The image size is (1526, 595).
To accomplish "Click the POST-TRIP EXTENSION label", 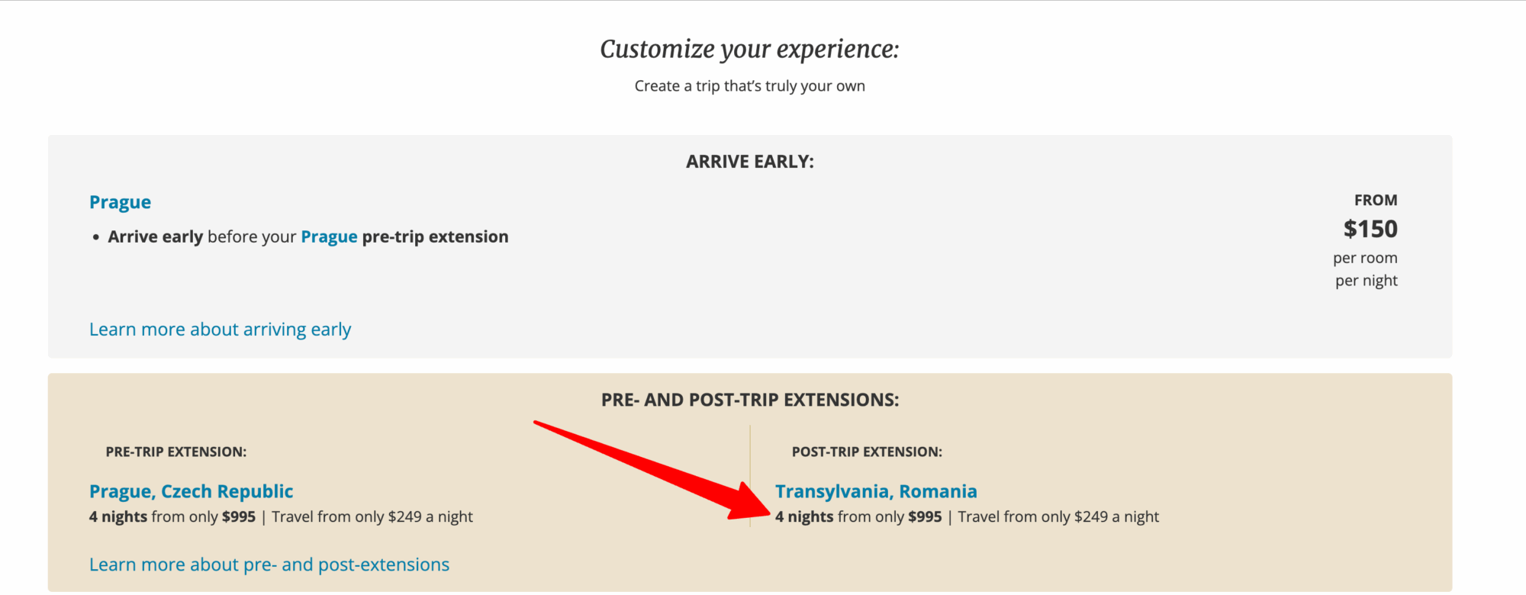I will (x=867, y=452).
